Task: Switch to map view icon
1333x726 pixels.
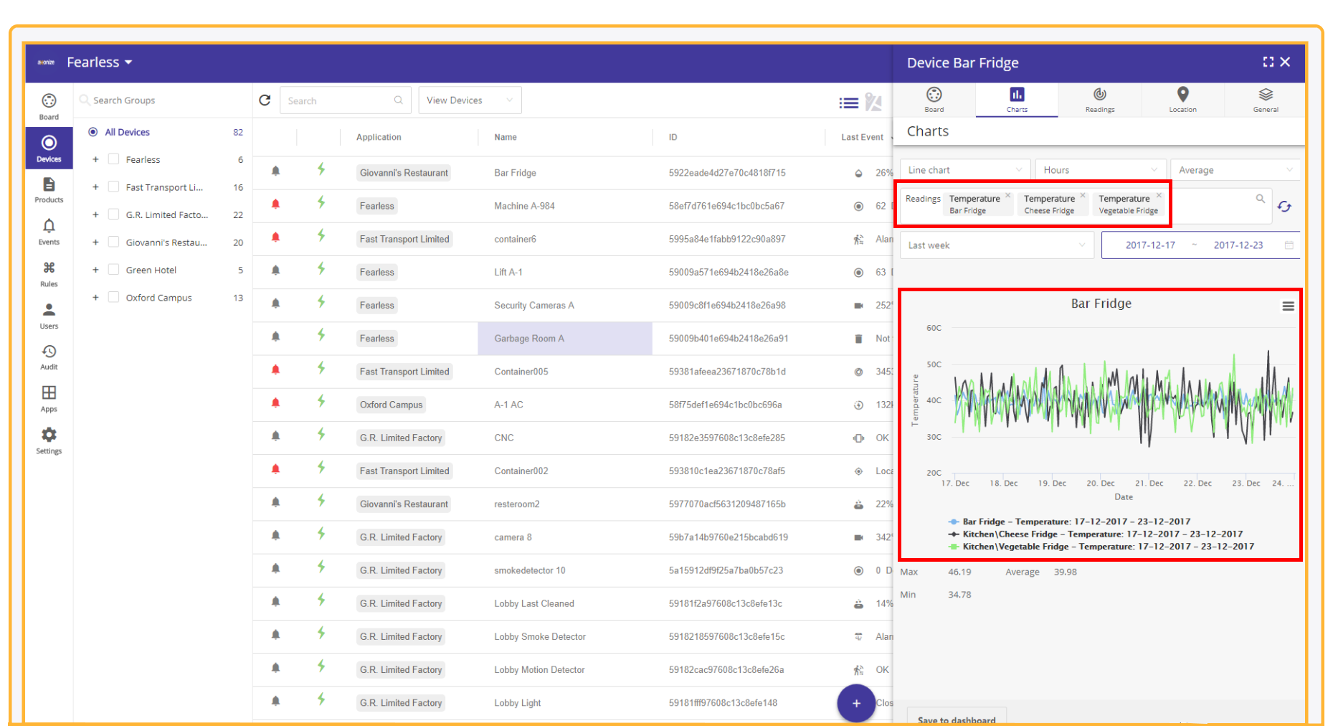Action: (x=873, y=102)
